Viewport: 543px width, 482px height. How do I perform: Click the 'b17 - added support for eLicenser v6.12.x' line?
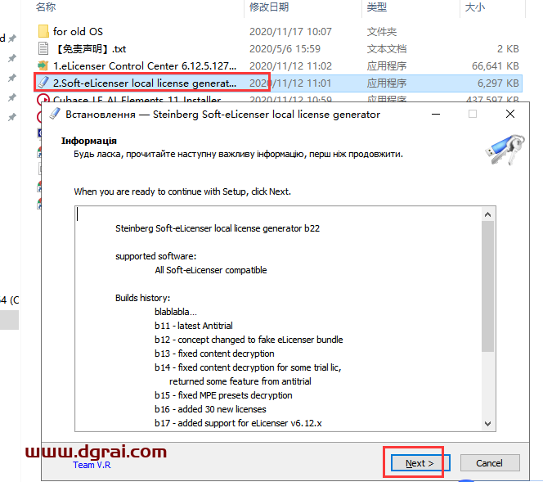coord(238,423)
